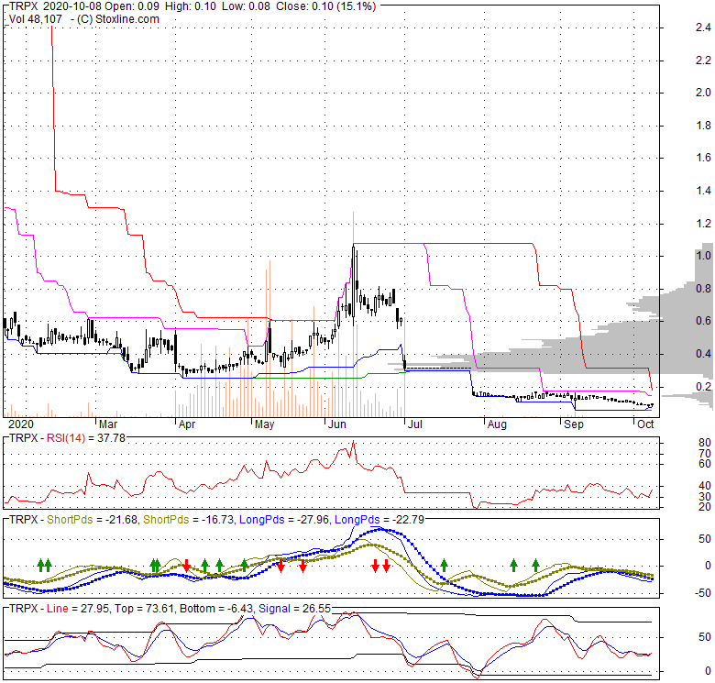Click the '80' RSI axis label
The height and width of the screenshot is (683, 715).
point(705,442)
